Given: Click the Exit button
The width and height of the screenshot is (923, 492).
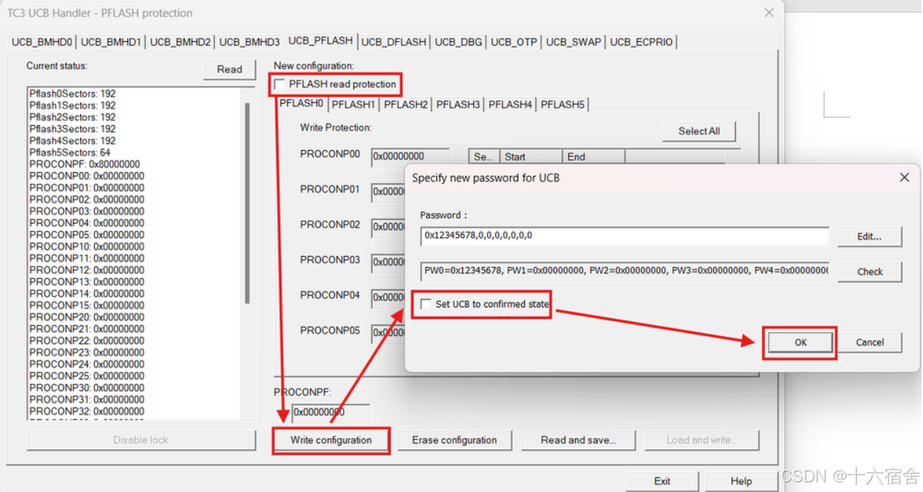Looking at the screenshot, I should point(662,481).
